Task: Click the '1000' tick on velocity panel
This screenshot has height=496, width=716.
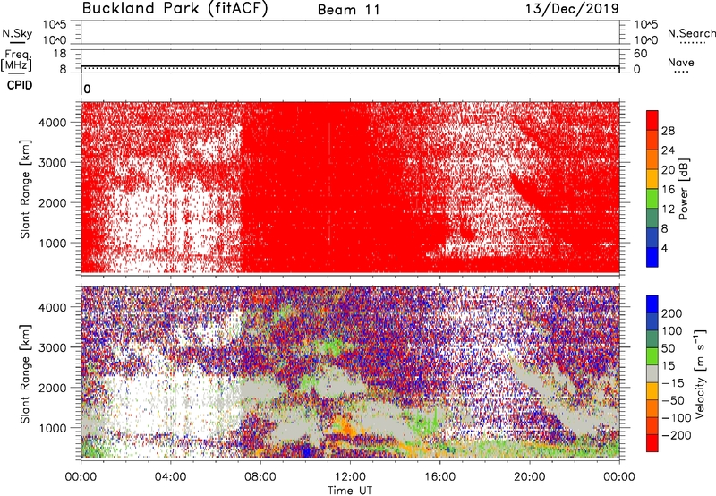Action: 53,428
